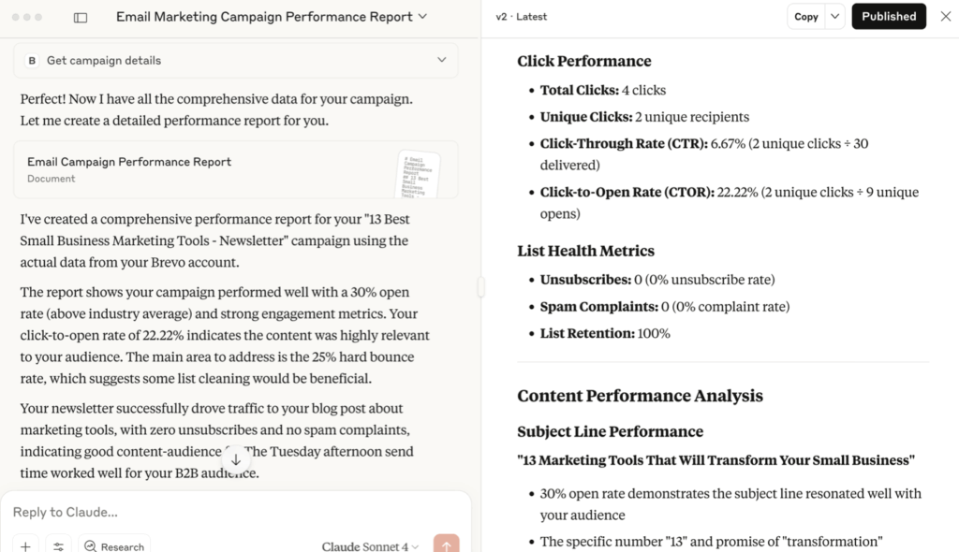Viewport: 959px width, 552px height.
Task: Open the tools sliders icon beside plus
Action: click(58, 545)
